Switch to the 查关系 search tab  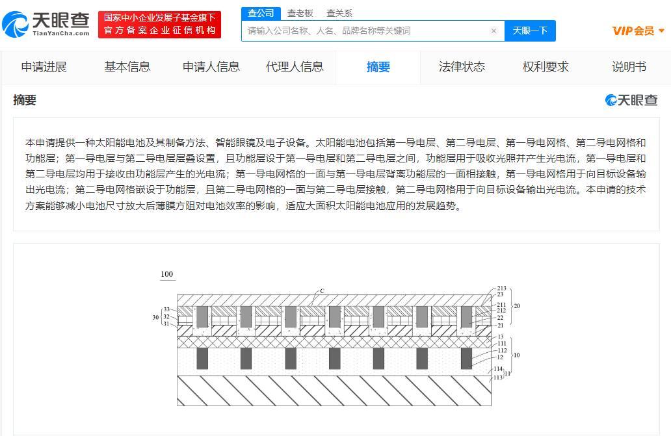tap(339, 12)
